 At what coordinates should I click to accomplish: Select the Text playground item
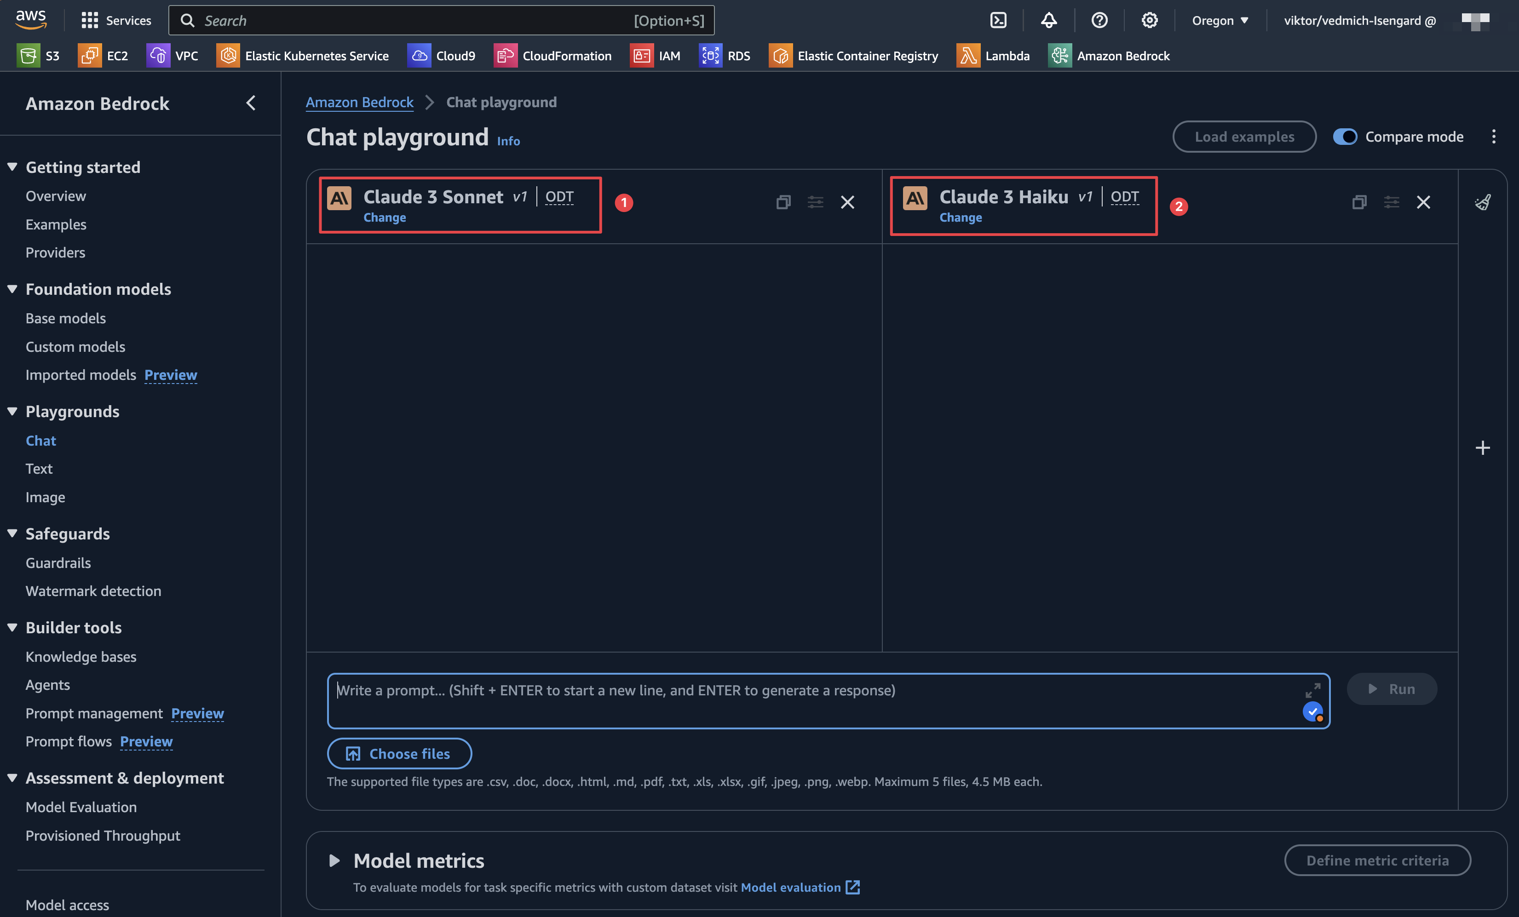tap(39, 468)
